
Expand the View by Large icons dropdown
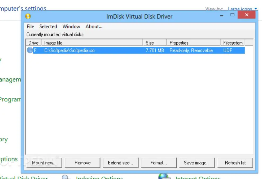coord(242,9)
